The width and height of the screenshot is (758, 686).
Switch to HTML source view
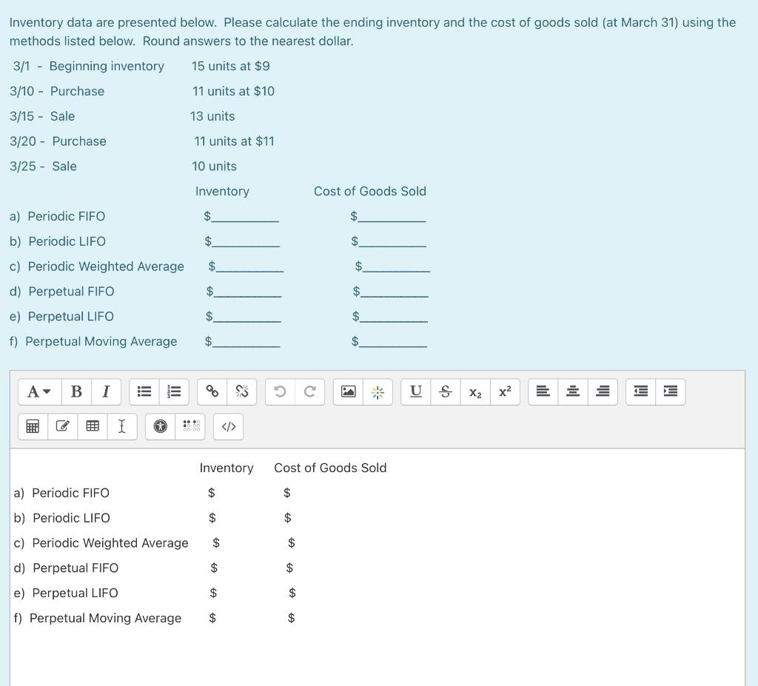tap(227, 426)
